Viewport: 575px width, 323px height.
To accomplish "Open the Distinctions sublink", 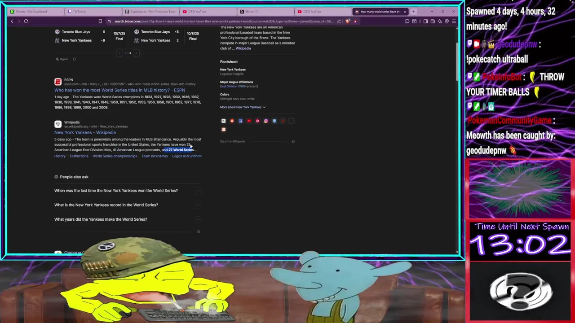I will [x=79, y=156].
